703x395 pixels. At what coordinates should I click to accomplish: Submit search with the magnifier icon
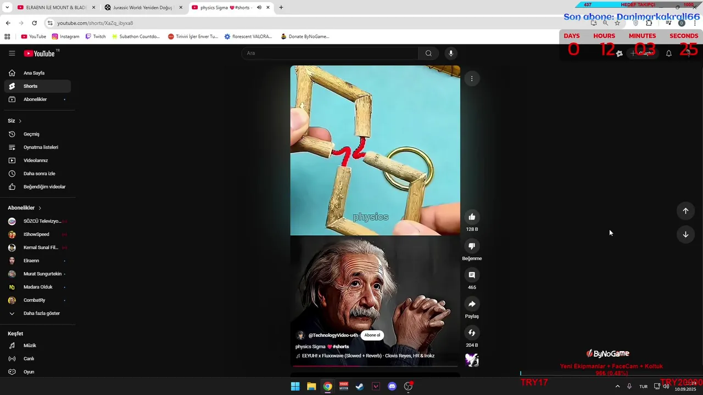pyautogui.click(x=428, y=53)
